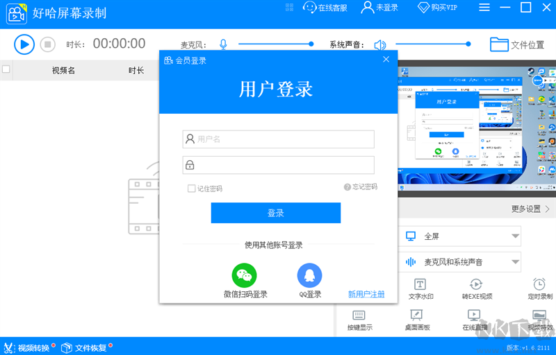Check the select-all box beside 视频名
556x355 pixels.
point(6,69)
